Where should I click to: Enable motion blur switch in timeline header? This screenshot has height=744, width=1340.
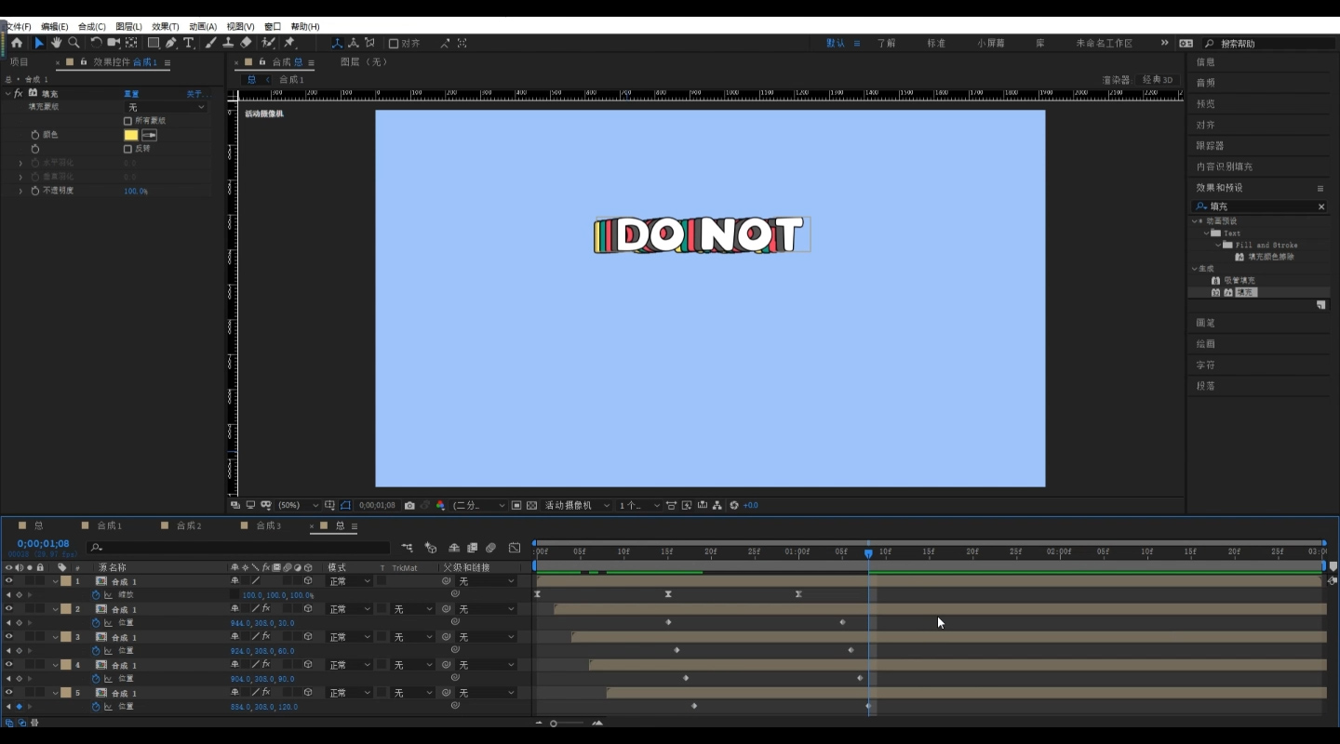(490, 549)
